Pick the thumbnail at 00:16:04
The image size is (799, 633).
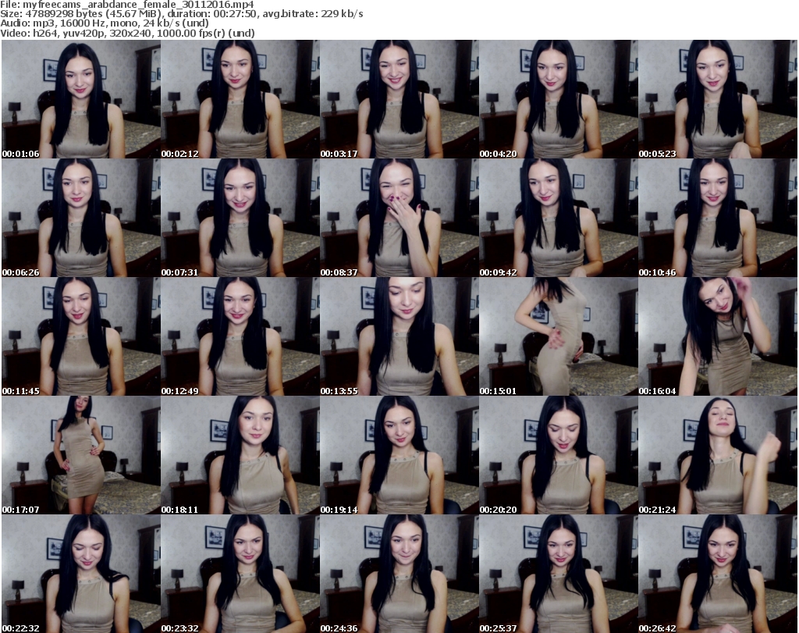tap(718, 336)
